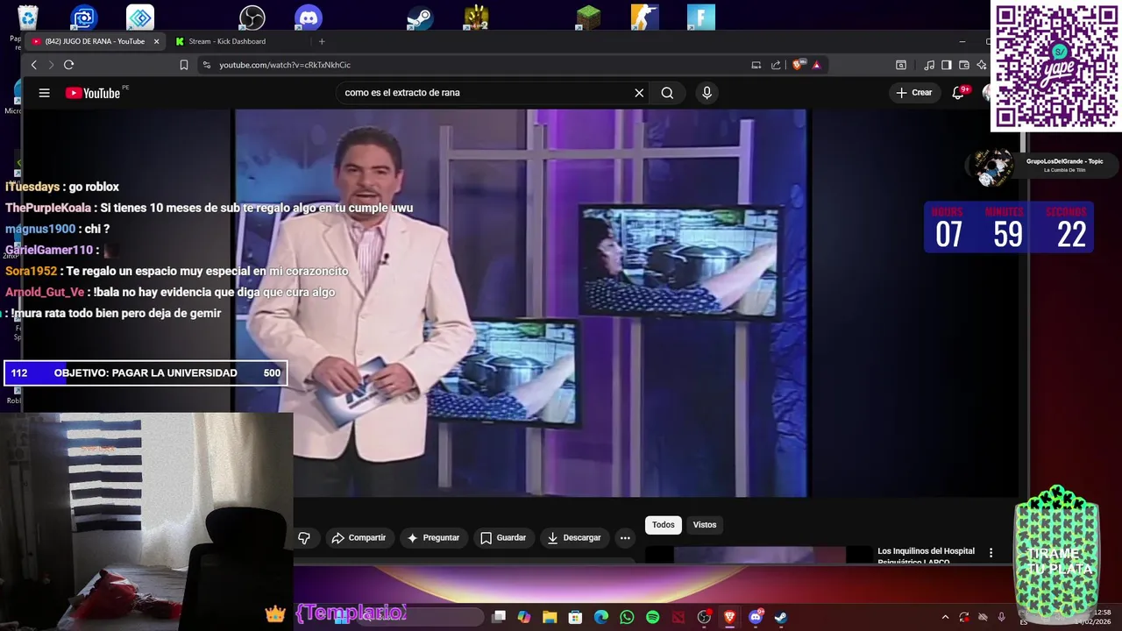Click the share page icon in address bar
Viewport: 1122px width, 631px height.
(x=776, y=65)
